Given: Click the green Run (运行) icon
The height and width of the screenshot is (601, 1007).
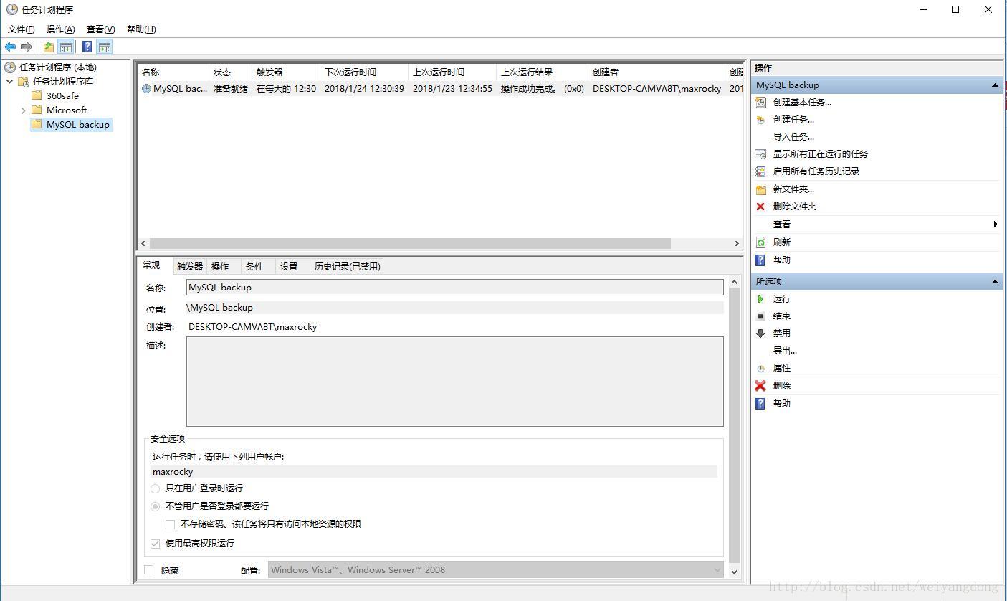Looking at the screenshot, I should [760, 299].
